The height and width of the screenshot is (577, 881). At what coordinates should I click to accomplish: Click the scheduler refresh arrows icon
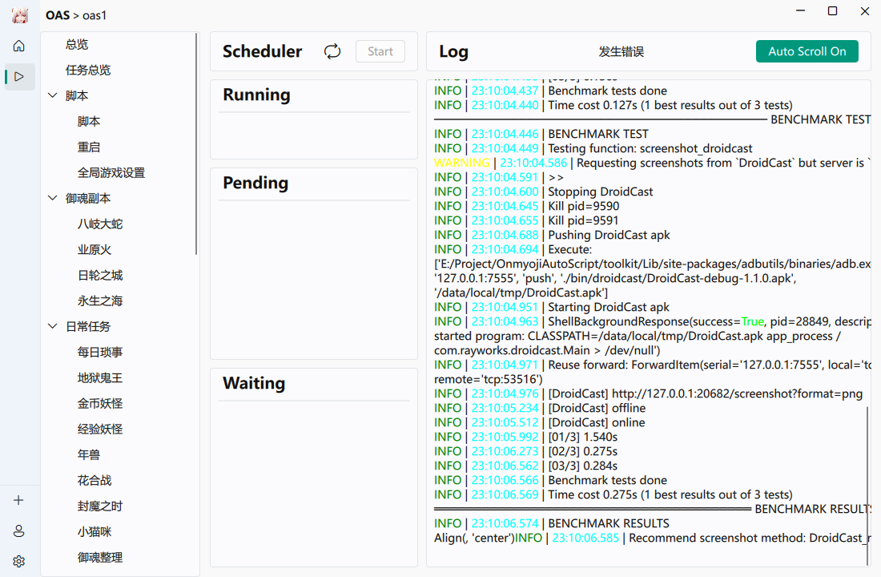(x=332, y=51)
